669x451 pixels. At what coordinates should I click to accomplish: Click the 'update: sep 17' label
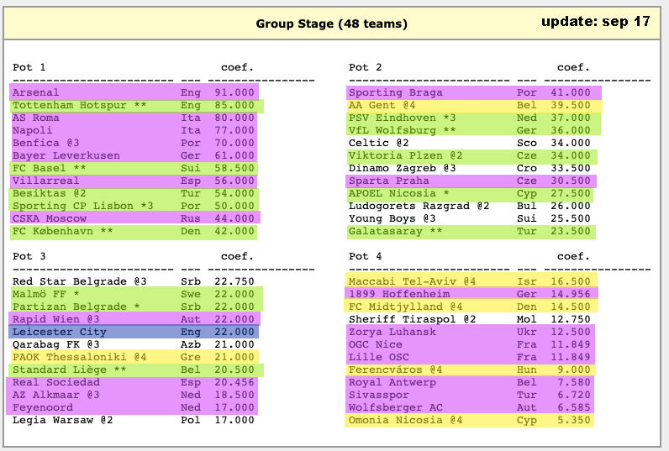point(596,21)
